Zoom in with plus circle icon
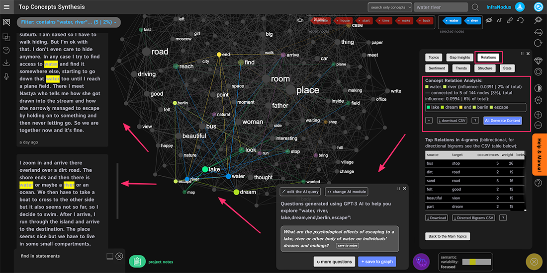Image resolution: width=547 pixels, height=273 pixels. [538, 115]
